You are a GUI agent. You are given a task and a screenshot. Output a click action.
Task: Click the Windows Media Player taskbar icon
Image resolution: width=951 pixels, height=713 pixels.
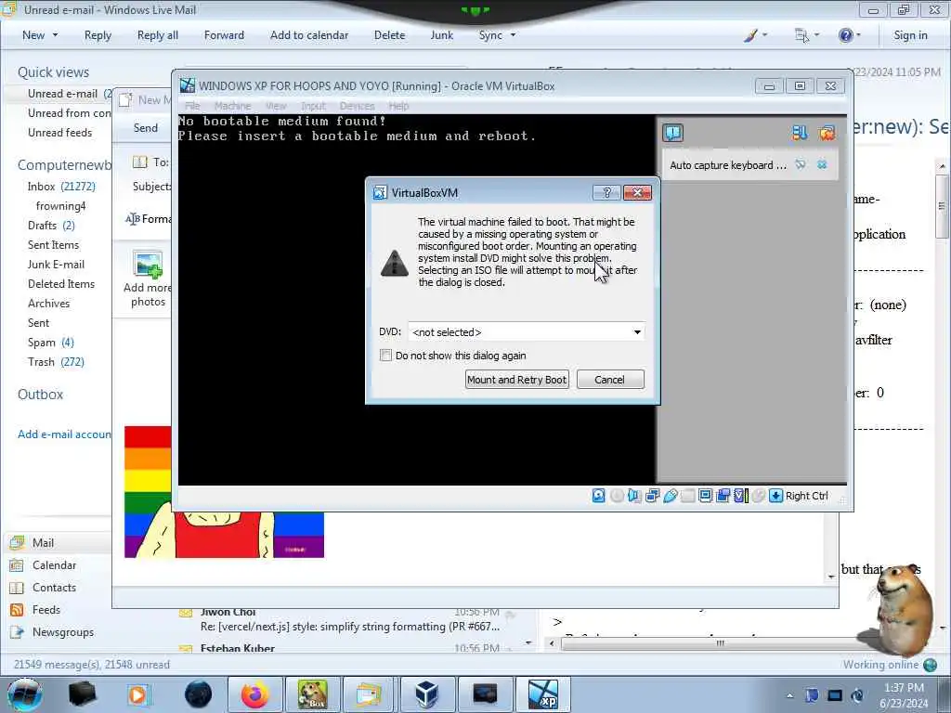pos(138,694)
